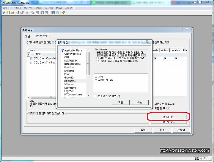Click the New Template icon with yellow star

point(8,13)
